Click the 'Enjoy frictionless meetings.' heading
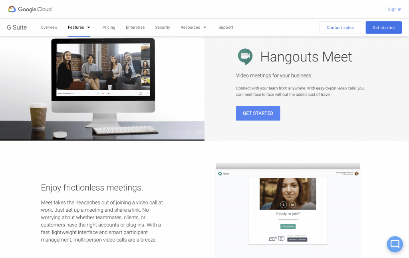Screen dimensions: 409x258 (92, 188)
